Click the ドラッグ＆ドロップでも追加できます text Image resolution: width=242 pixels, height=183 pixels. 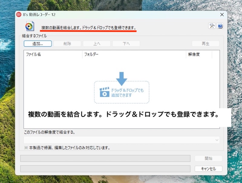point(127,93)
